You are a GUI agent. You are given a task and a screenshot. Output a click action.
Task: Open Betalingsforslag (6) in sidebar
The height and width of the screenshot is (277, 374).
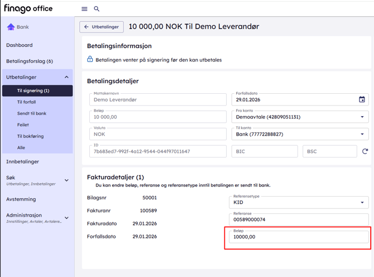coord(30,61)
